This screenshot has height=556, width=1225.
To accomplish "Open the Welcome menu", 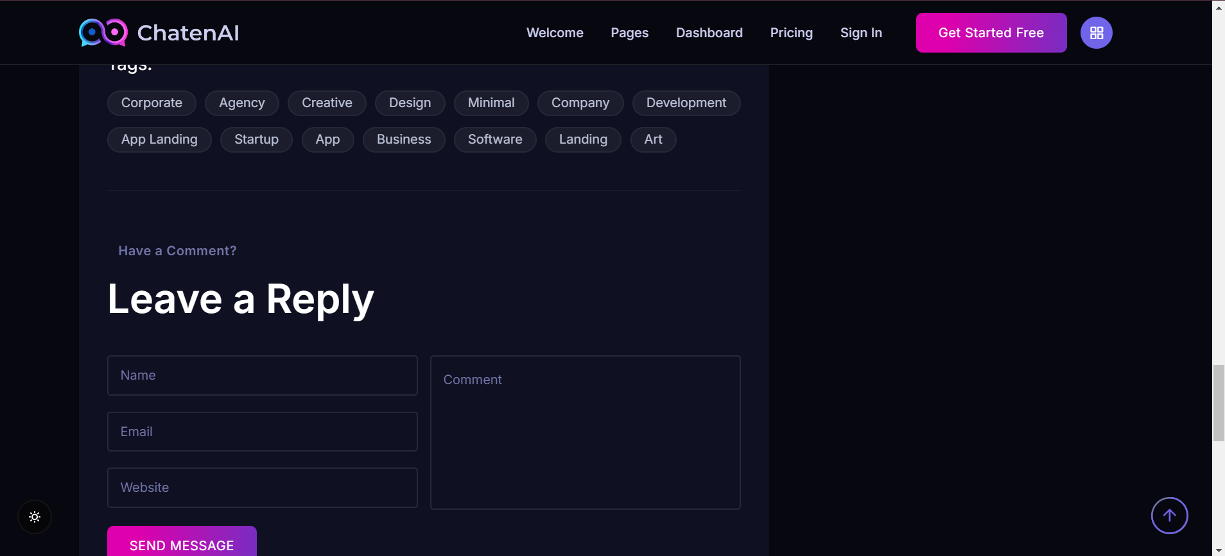I will 555,33.
